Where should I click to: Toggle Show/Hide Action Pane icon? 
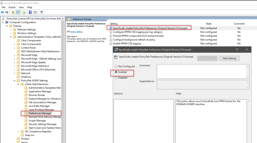tap(35, 12)
